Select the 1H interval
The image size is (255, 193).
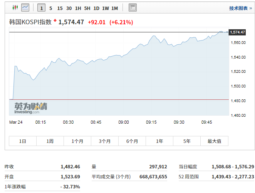tap(78, 8)
